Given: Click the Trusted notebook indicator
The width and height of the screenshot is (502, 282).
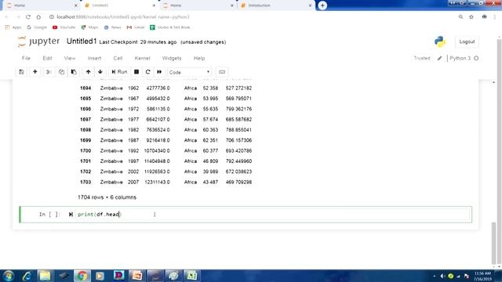Looking at the screenshot, I should coord(422,58).
